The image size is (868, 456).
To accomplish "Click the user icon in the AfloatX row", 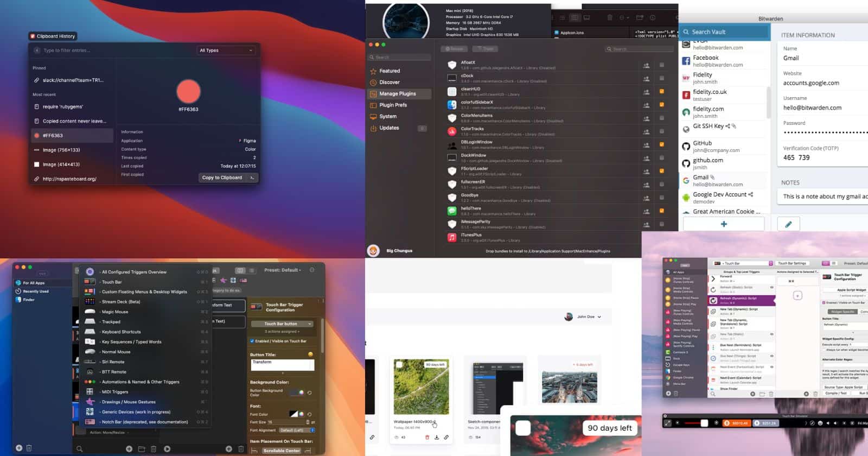I will (646, 65).
